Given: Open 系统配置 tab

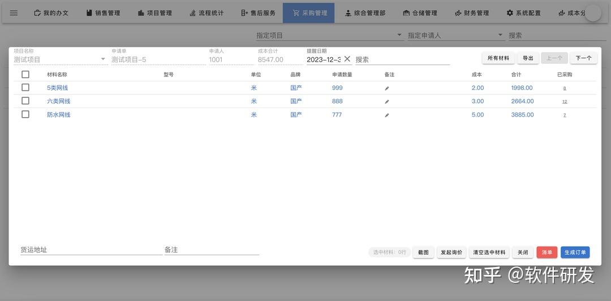Looking at the screenshot, I should click(524, 13).
